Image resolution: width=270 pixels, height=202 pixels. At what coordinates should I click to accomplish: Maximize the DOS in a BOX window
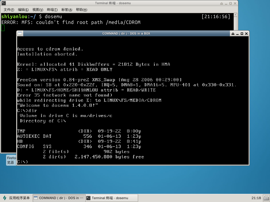[242, 34]
